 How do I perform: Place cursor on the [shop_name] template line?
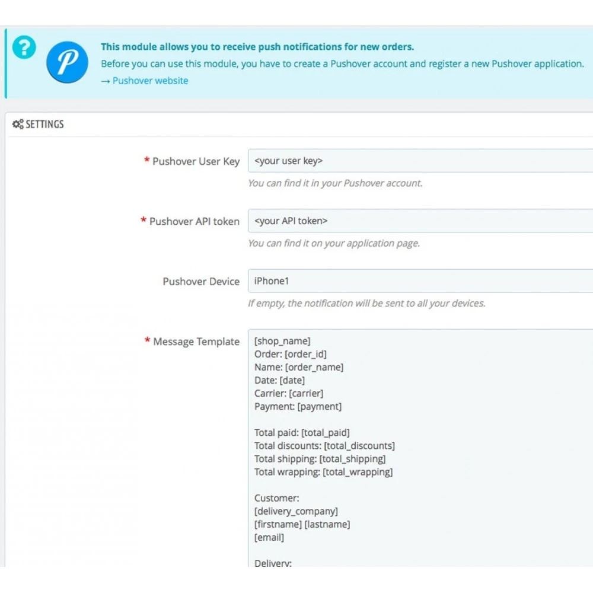pos(282,341)
